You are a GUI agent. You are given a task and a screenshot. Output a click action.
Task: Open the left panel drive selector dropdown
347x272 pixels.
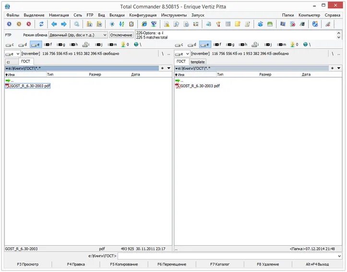tap(12, 54)
